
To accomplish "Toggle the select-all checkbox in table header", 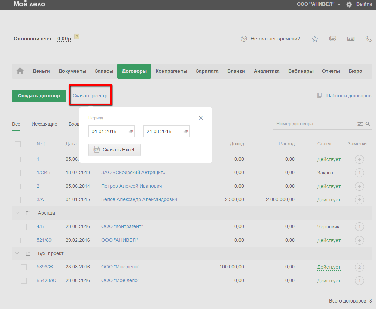I will [x=18, y=144].
